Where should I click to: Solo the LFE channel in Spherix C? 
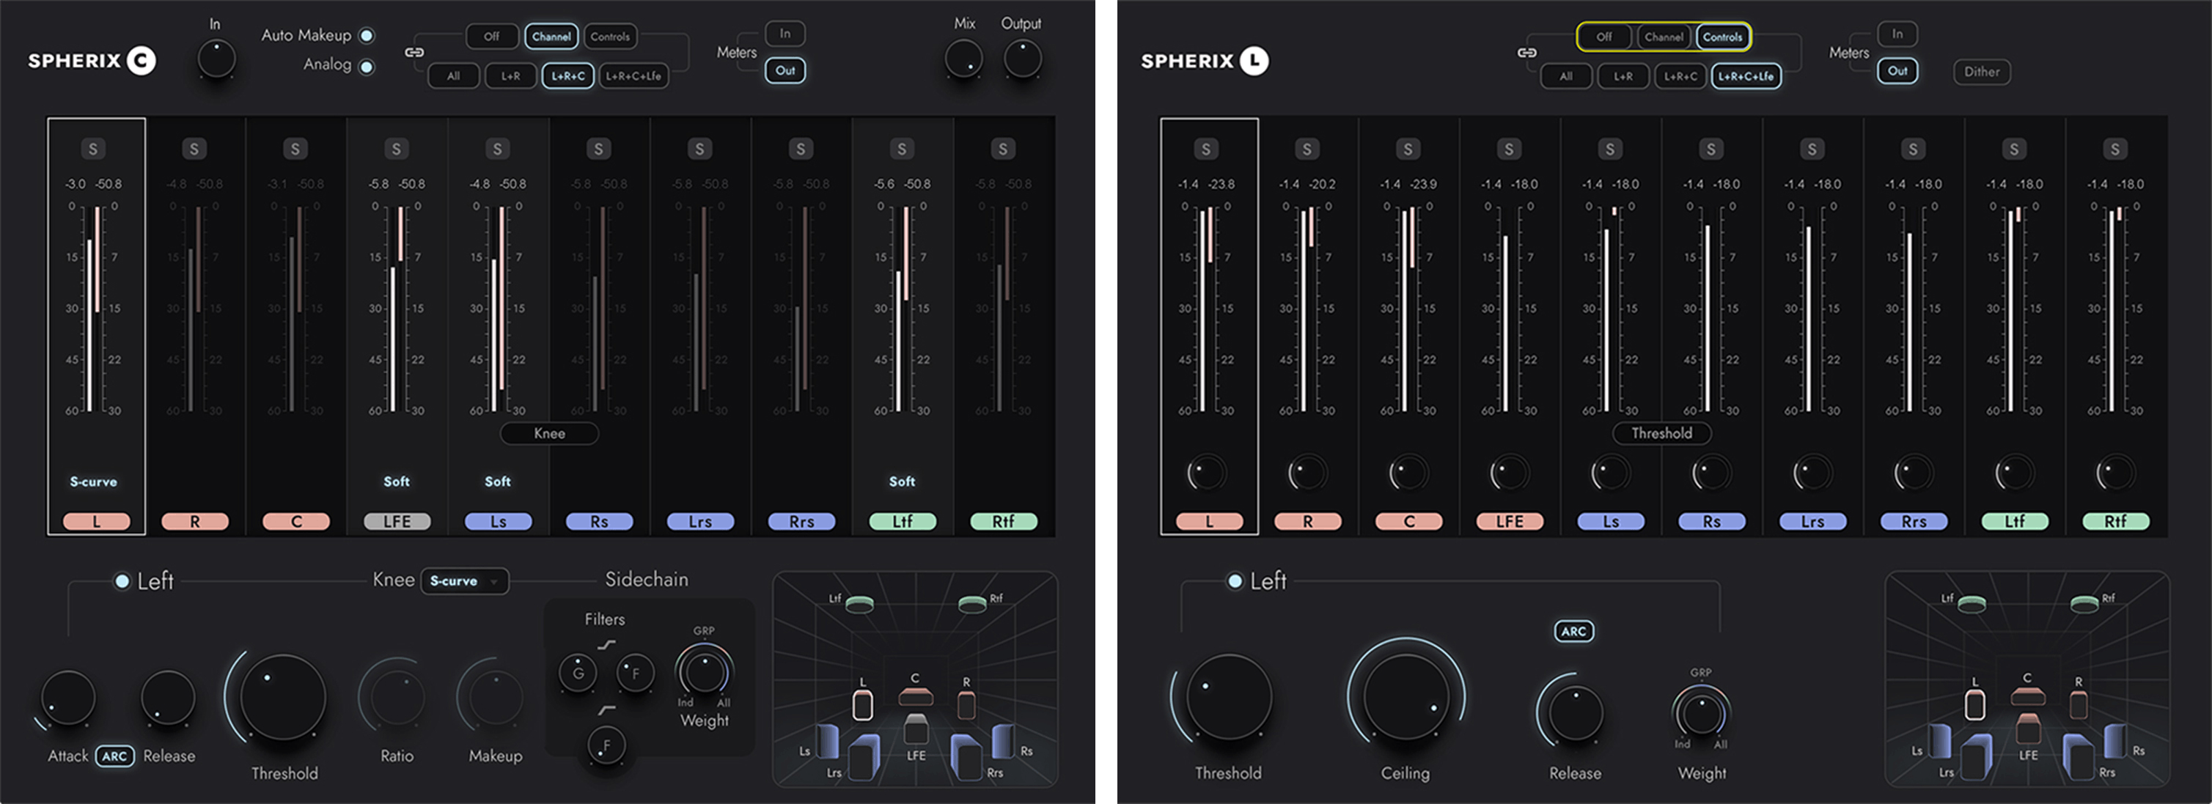click(396, 150)
